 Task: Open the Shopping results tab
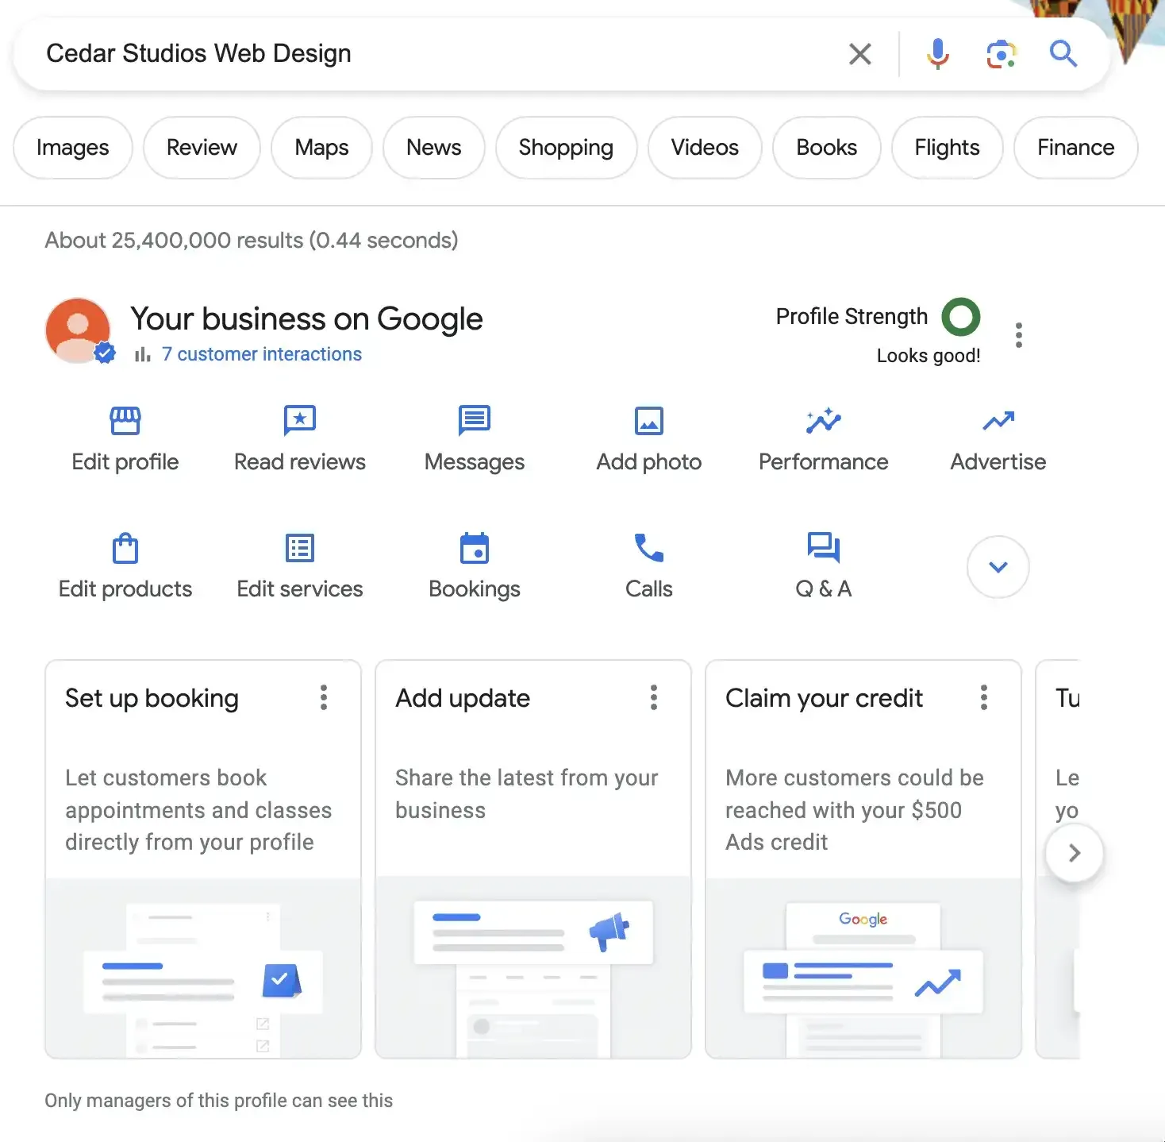566,147
